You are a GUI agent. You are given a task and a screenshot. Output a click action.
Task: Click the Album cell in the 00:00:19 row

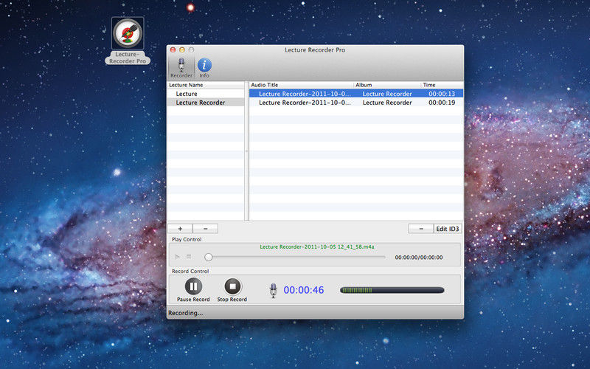coord(387,103)
